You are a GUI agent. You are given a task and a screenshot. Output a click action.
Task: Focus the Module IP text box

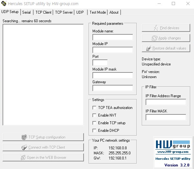point(113,50)
